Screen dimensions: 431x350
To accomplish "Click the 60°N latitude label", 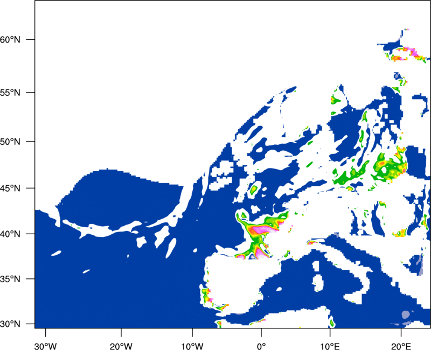I will tap(10, 39).
